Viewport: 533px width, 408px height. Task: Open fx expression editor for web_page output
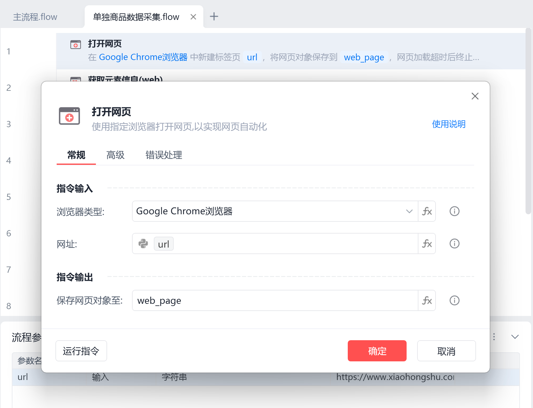pyautogui.click(x=427, y=300)
